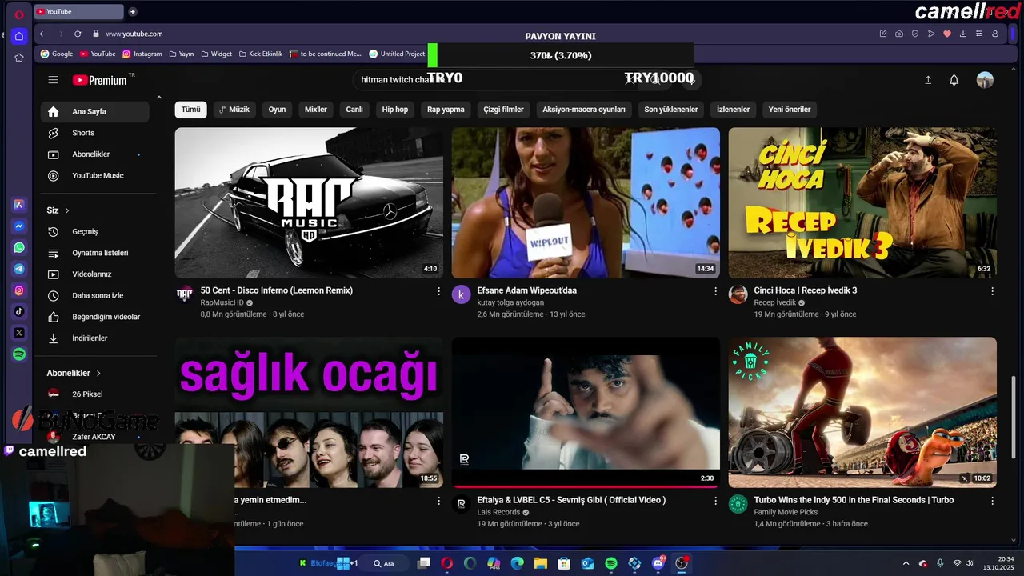Viewport: 1024px width, 576px height.
Task: Open Opera start page home icon in the sidebar
Action: coord(19,36)
